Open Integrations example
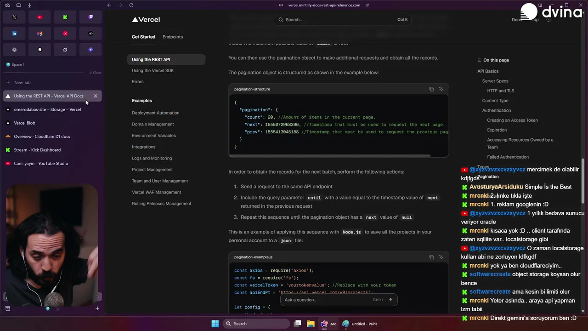 (144, 147)
